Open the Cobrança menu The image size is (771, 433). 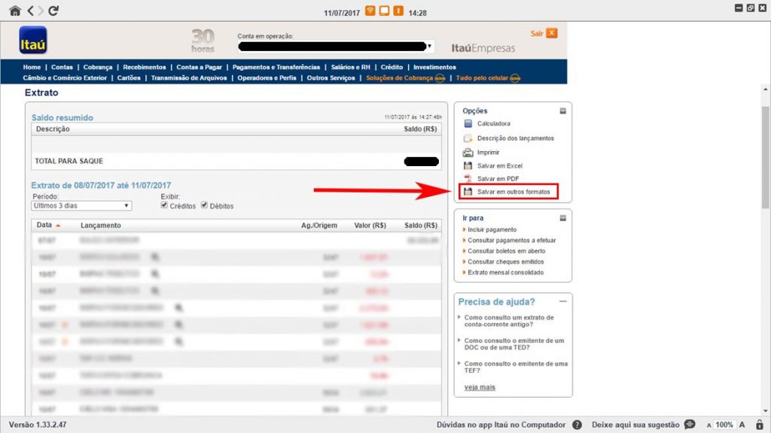point(98,67)
